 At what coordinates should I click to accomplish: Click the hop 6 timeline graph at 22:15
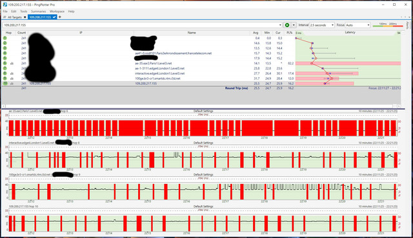point(148,128)
